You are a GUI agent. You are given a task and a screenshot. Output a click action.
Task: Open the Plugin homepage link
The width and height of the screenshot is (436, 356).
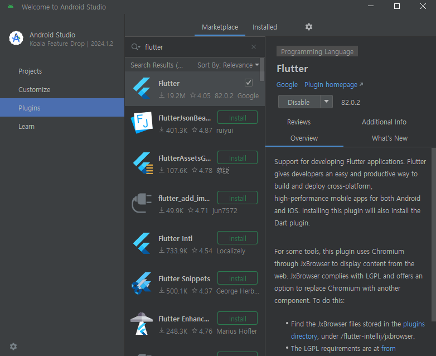[333, 85]
